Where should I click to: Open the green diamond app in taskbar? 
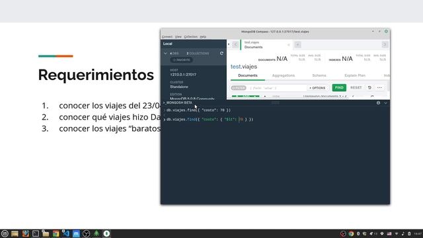coord(96,233)
